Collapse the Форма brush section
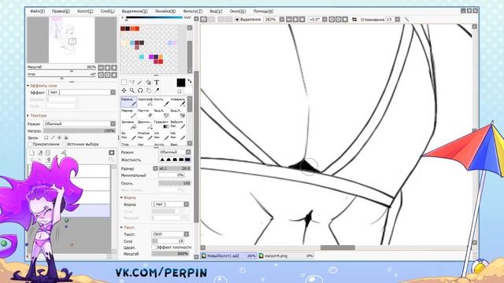 tap(121, 198)
